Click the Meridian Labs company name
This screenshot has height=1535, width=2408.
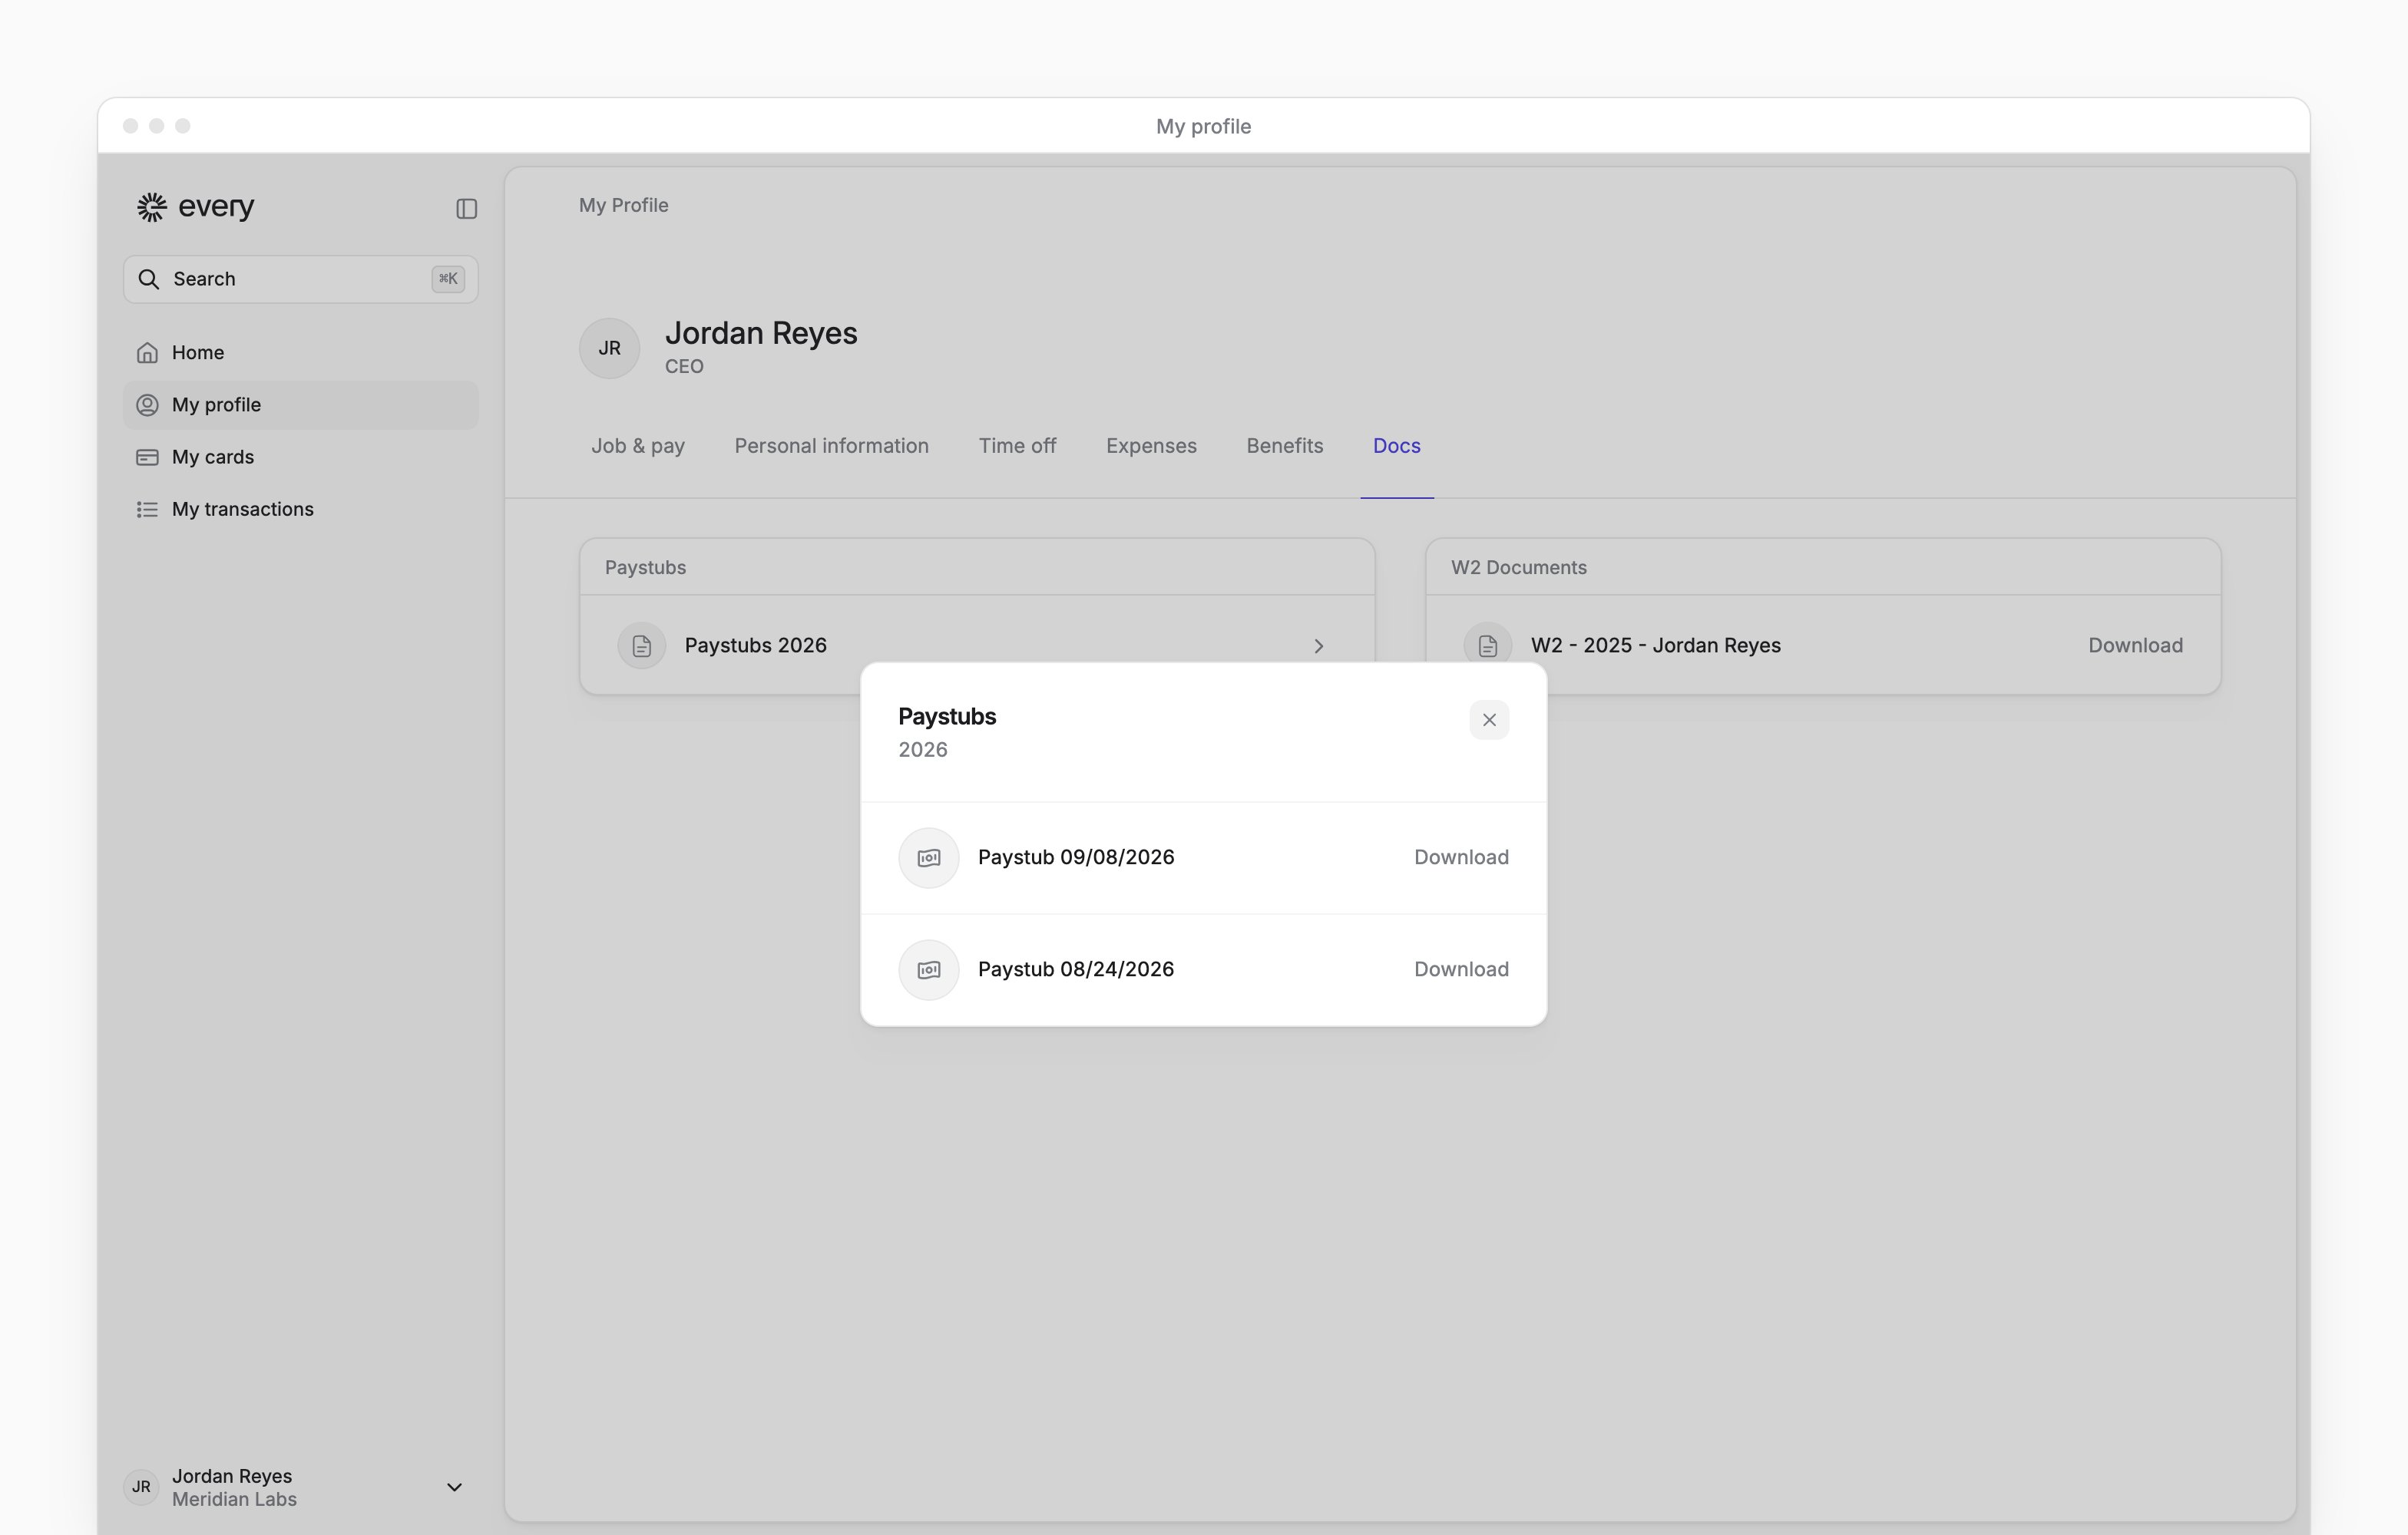[x=234, y=1500]
